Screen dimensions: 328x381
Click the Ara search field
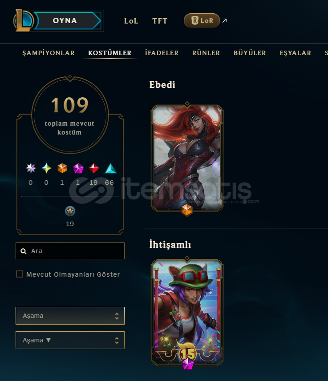(70, 251)
